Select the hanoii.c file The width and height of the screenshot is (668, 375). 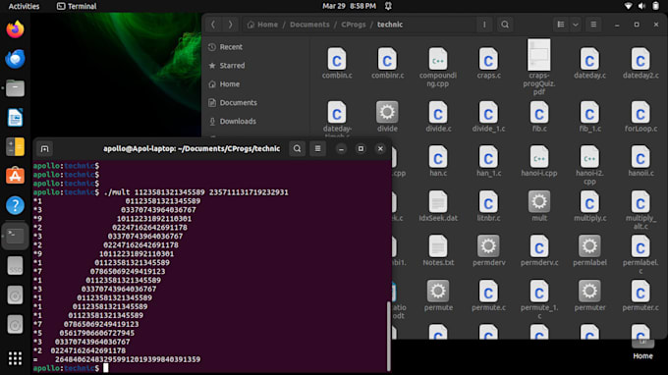[x=640, y=161]
